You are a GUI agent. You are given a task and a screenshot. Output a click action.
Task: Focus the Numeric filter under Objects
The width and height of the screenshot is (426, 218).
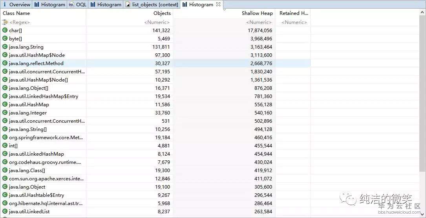coord(157,22)
